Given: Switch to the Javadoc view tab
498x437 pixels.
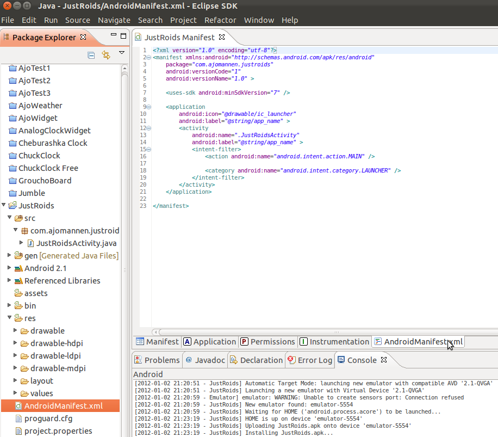Looking at the screenshot, I should [205, 360].
